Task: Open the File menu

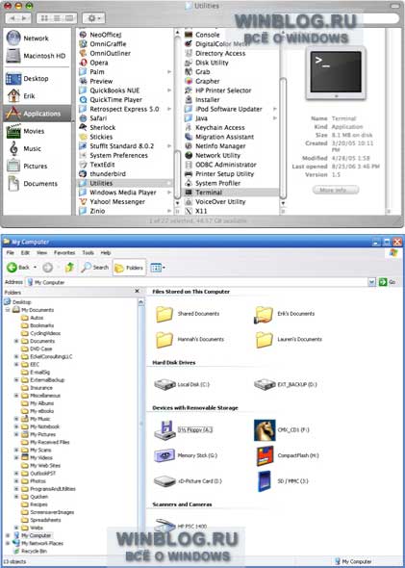Action: [x=11, y=253]
